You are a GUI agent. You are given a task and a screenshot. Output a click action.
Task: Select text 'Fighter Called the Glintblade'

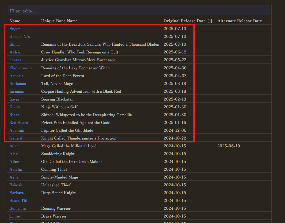(67, 130)
